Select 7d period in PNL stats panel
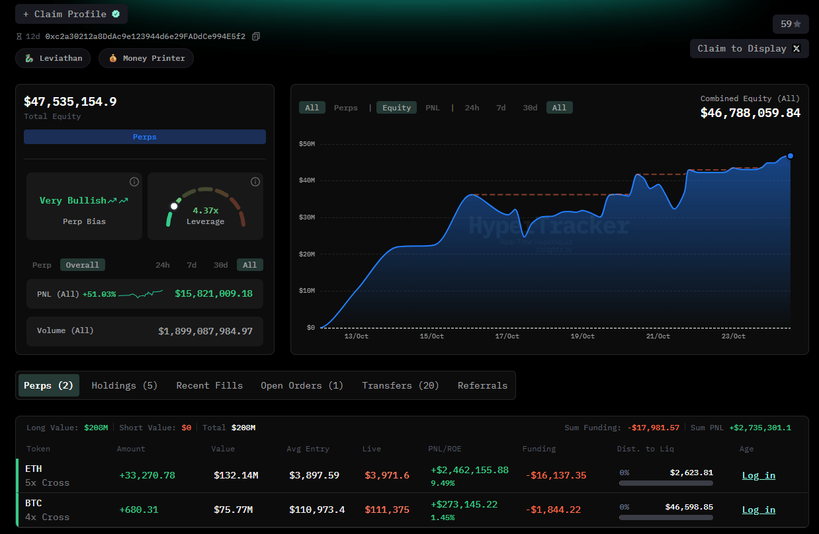 pos(191,265)
